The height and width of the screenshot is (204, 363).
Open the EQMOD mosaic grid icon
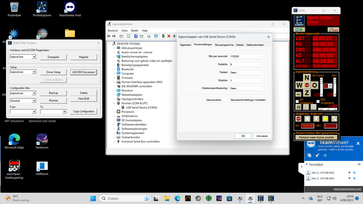coord(306,107)
